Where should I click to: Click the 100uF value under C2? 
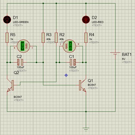pyautogui.click(x=21, y=67)
